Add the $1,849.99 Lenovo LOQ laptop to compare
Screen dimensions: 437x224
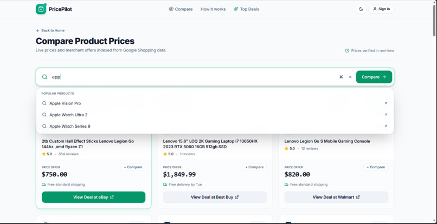point(254,167)
